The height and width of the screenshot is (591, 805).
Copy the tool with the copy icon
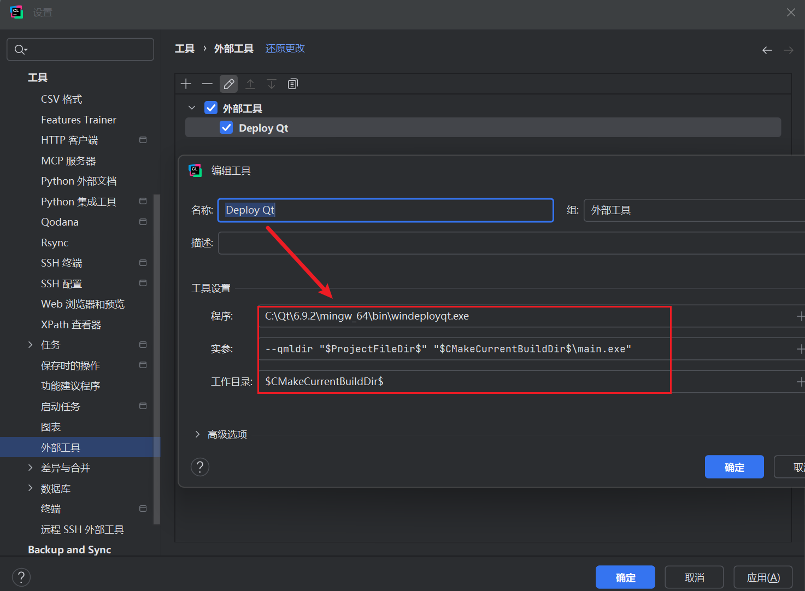click(293, 84)
